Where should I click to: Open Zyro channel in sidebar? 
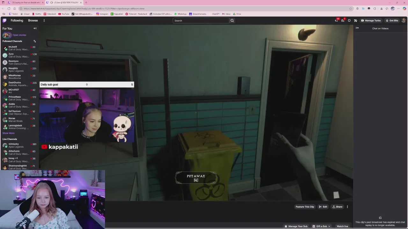19,55
